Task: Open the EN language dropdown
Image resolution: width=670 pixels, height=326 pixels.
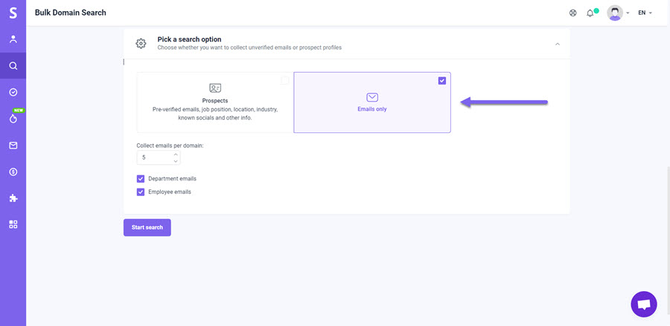Action: tap(645, 13)
